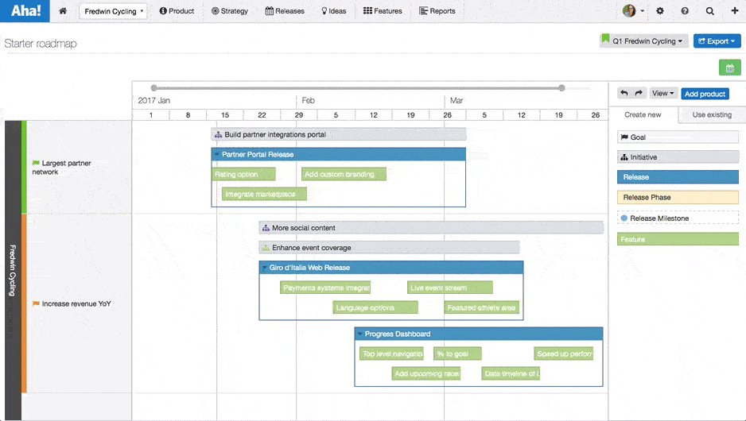Viewport: 746px width, 421px height.
Task: Click the Add custom branding feature
Action: pyautogui.click(x=344, y=175)
